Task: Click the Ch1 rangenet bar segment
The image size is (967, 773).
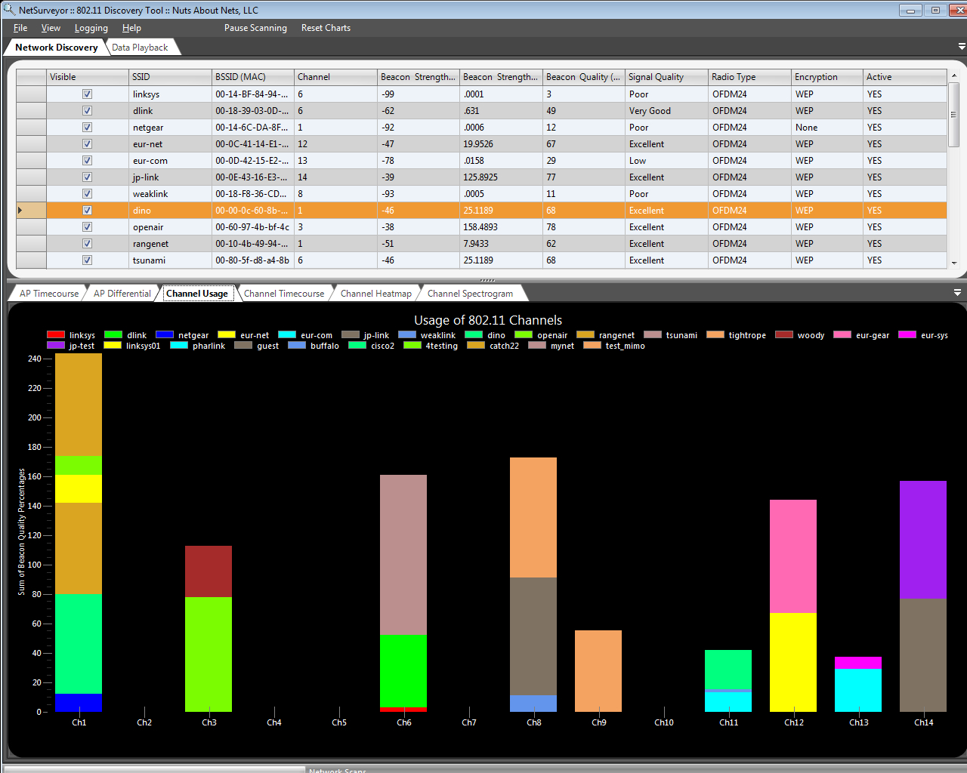Action: pyautogui.click(x=79, y=549)
